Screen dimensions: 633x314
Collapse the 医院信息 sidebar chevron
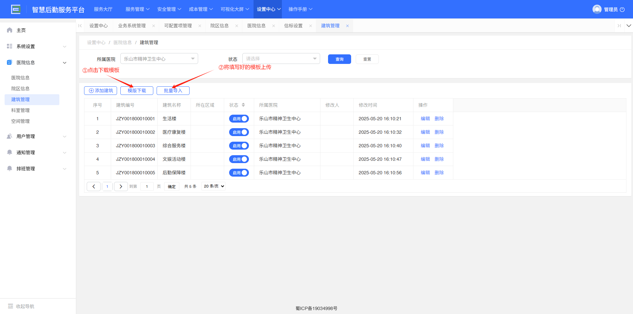[65, 63]
